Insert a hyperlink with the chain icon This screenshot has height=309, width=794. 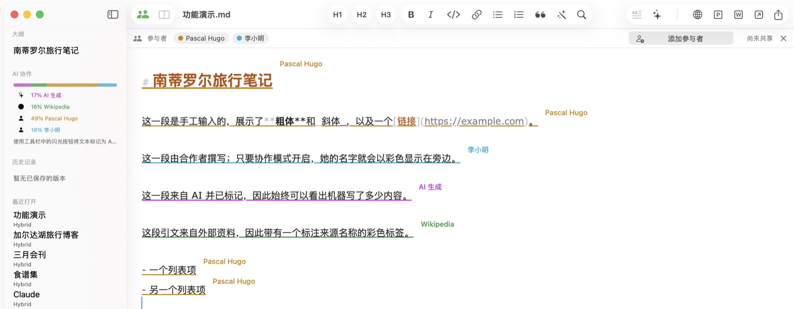pos(476,14)
